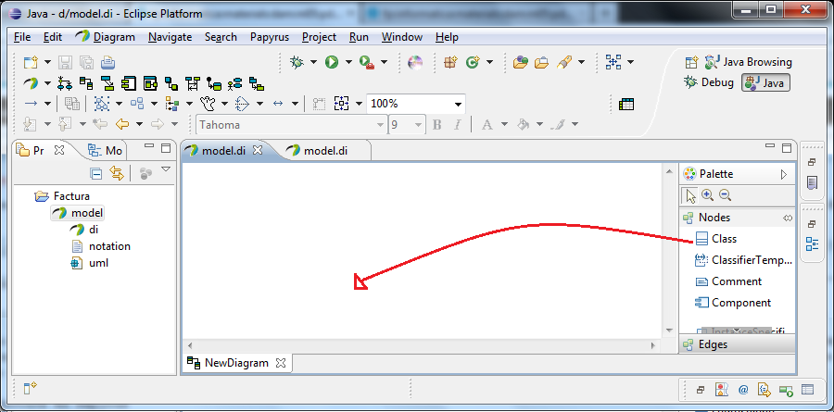Select the uml file in Factura project
Image resolution: width=834 pixels, height=412 pixels.
(x=98, y=263)
